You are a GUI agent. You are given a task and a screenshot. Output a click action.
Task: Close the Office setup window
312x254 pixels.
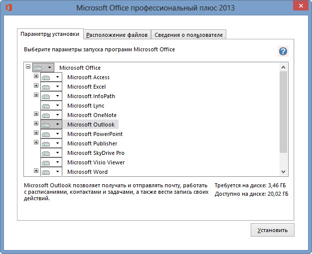(x=301, y=6)
